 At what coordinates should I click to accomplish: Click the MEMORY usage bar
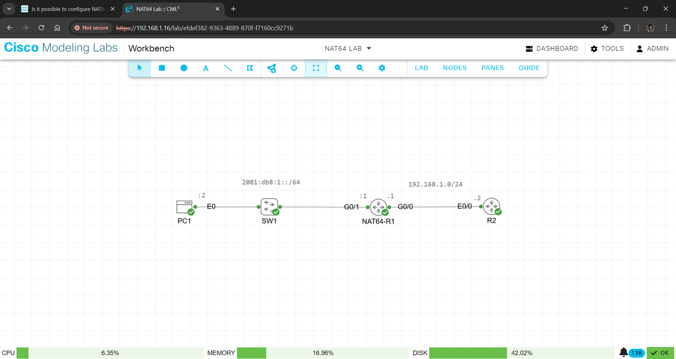pos(323,353)
